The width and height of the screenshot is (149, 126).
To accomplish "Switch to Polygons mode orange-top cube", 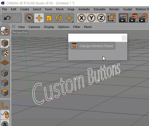I will [x=5, y=92].
